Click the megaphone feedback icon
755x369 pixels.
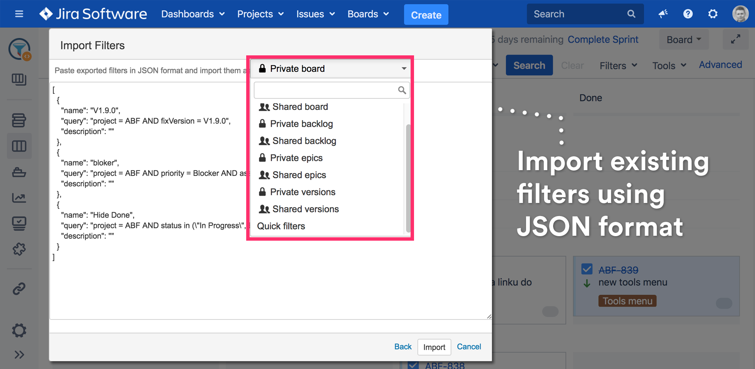663,14
